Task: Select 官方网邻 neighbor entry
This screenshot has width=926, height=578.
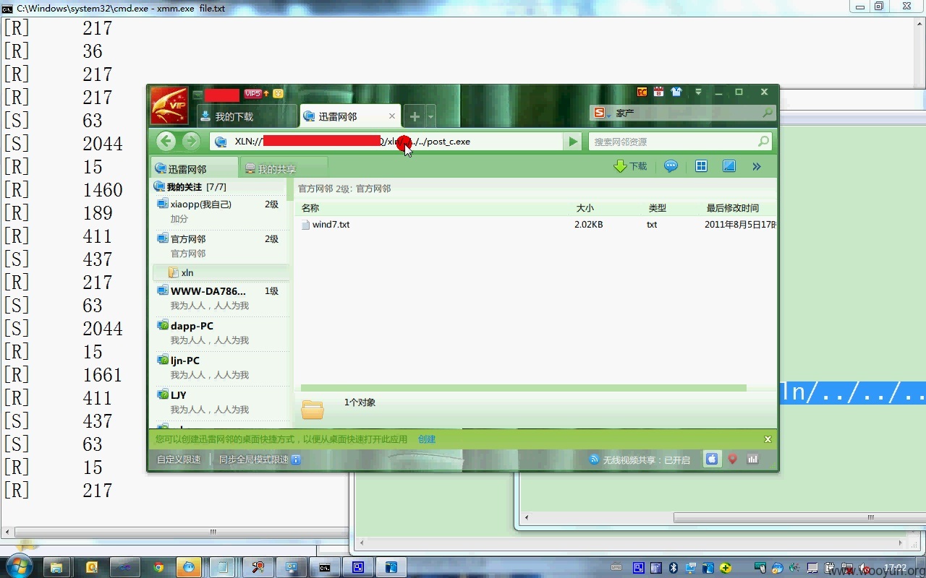Action: point(221,246)
